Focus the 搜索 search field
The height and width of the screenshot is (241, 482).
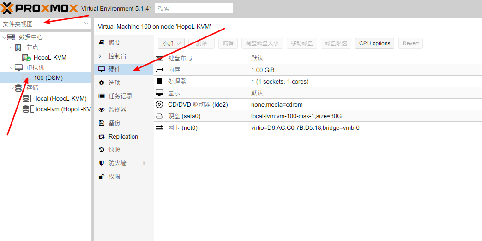pyautogui.click(x=193, y=8)
